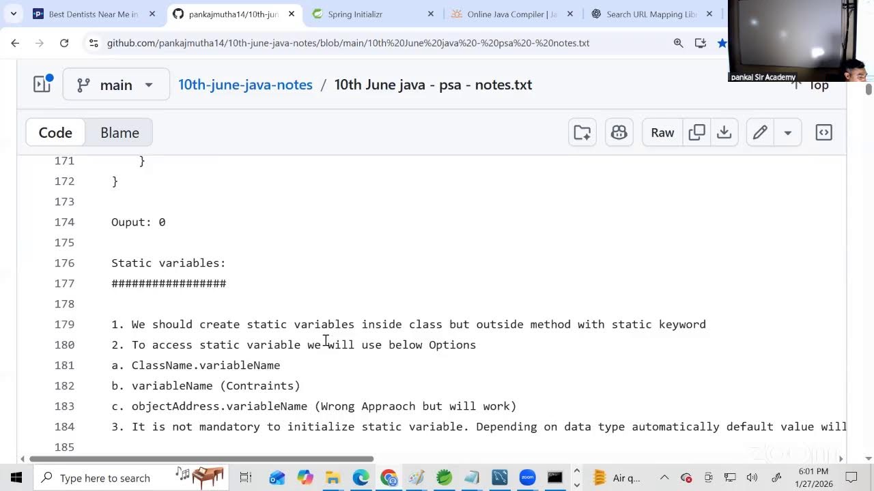874x491 pixels.
Task: Switch to Spring Initializr tab
Action: pos(373,14)
